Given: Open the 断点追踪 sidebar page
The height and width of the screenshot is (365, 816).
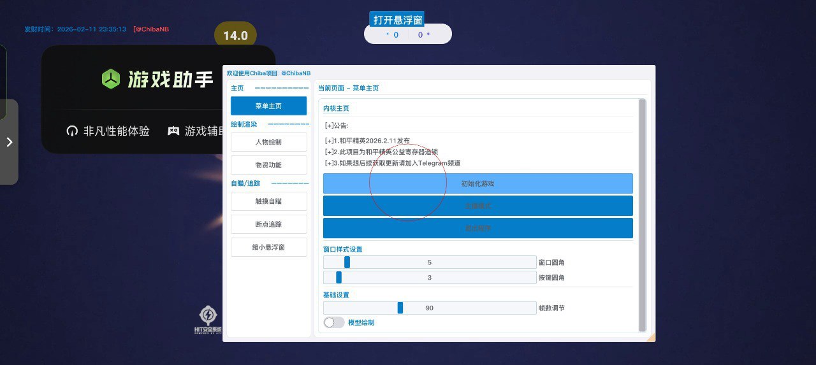Looking at the screenshot, I should [268, 224].
